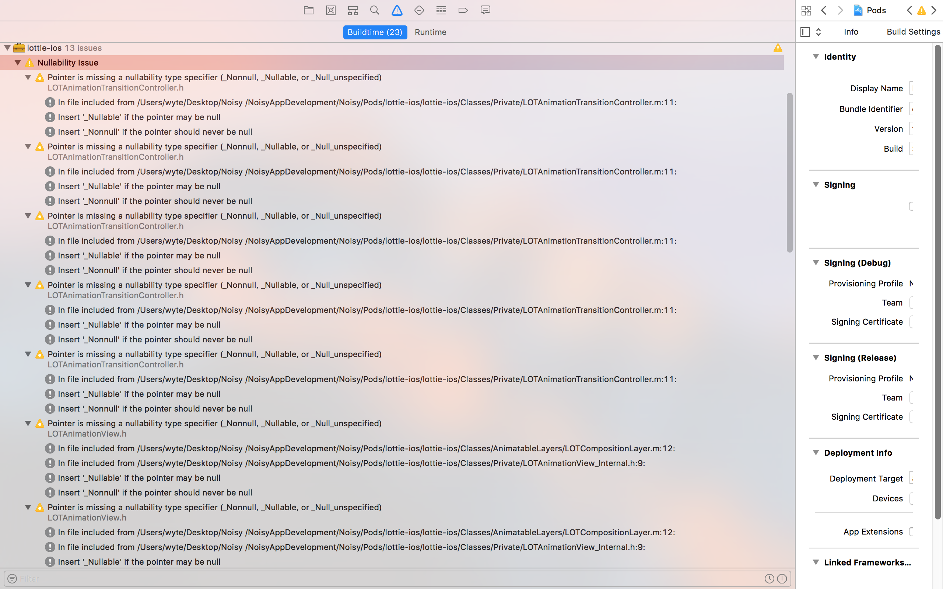Click the Identity heading text
The width and height of the screenshot is (943, 589).
[x=840, y=56]
